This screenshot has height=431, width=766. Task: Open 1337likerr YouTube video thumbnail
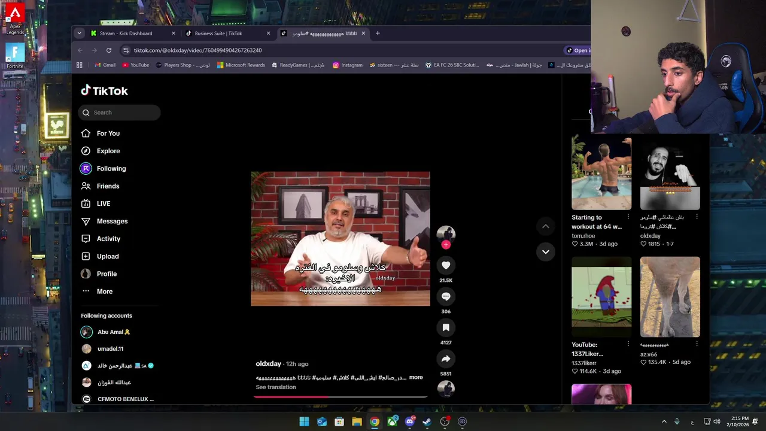coord(601,297)
